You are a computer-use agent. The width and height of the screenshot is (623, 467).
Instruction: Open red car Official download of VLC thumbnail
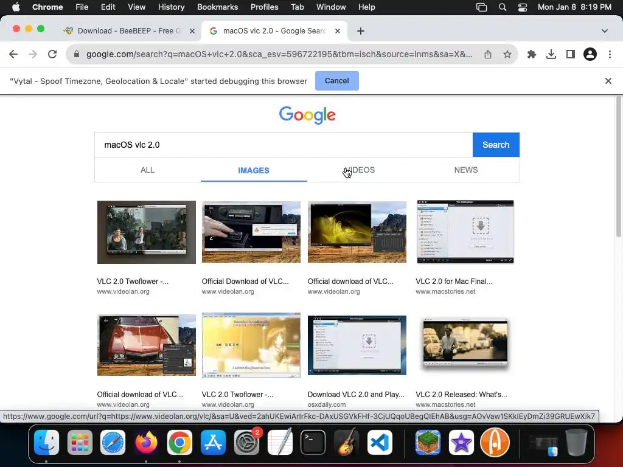pos(146,345)
